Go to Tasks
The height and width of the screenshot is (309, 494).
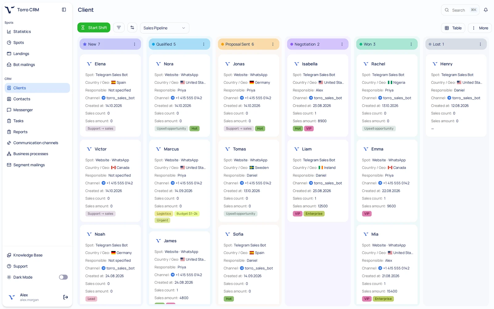click(x=37, y=121)
